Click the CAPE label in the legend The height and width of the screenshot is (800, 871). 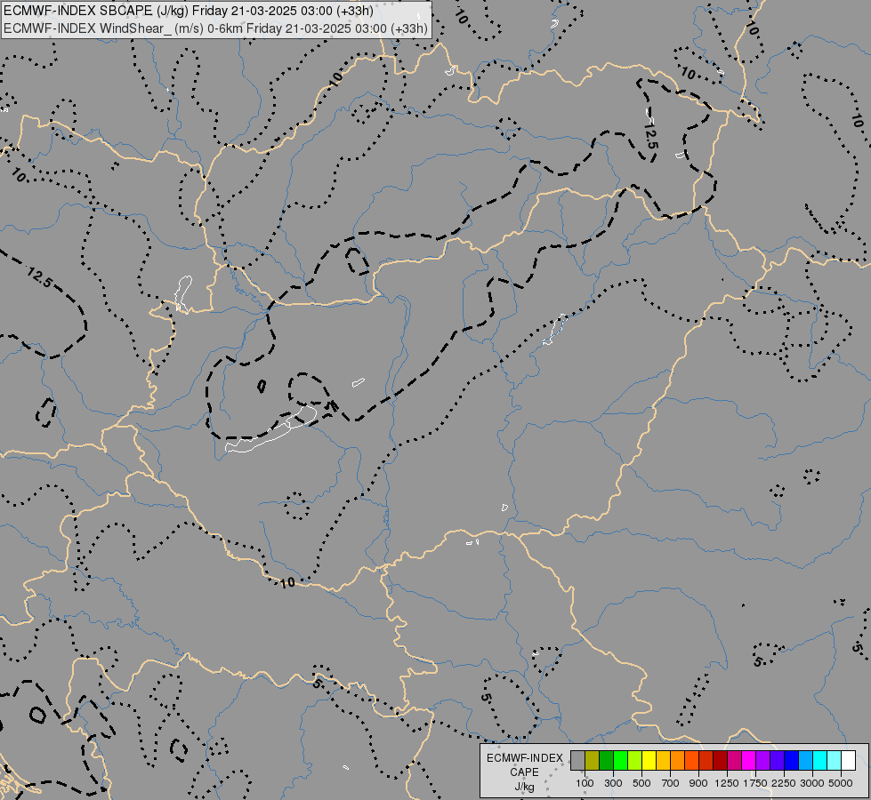point(524,772)
